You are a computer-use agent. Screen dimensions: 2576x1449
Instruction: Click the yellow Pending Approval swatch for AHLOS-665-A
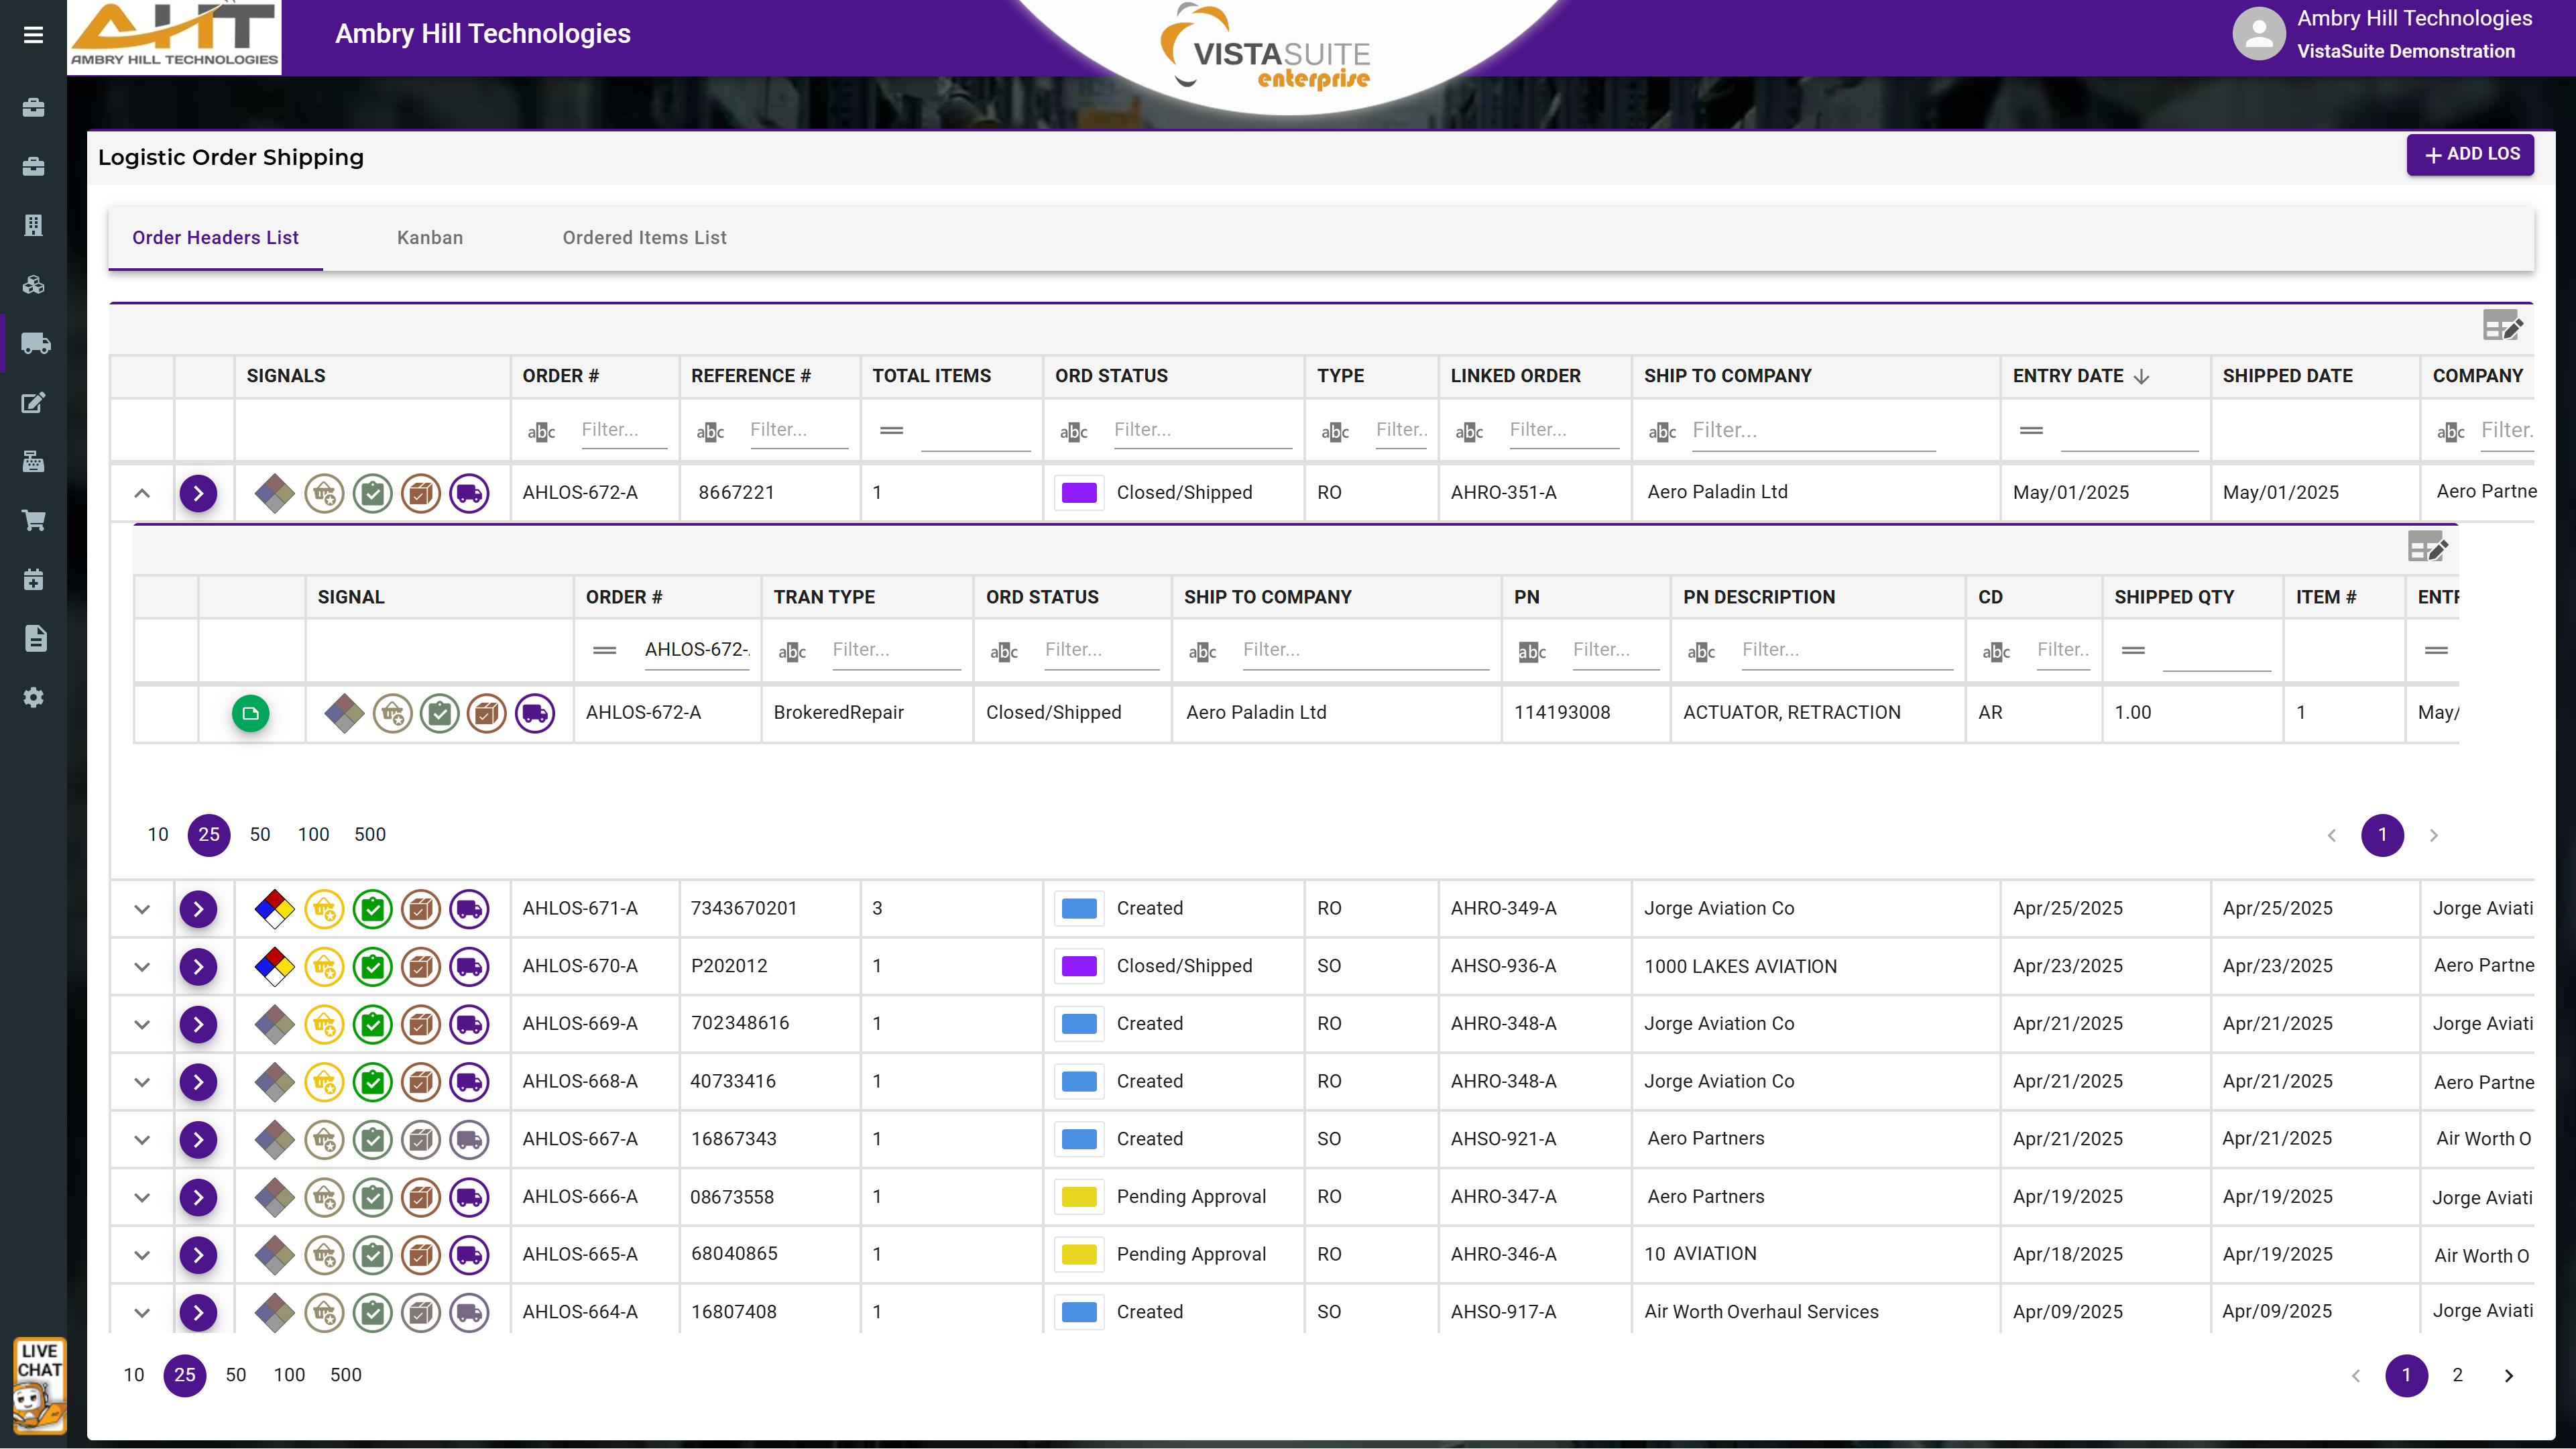coord(1079,1255)
